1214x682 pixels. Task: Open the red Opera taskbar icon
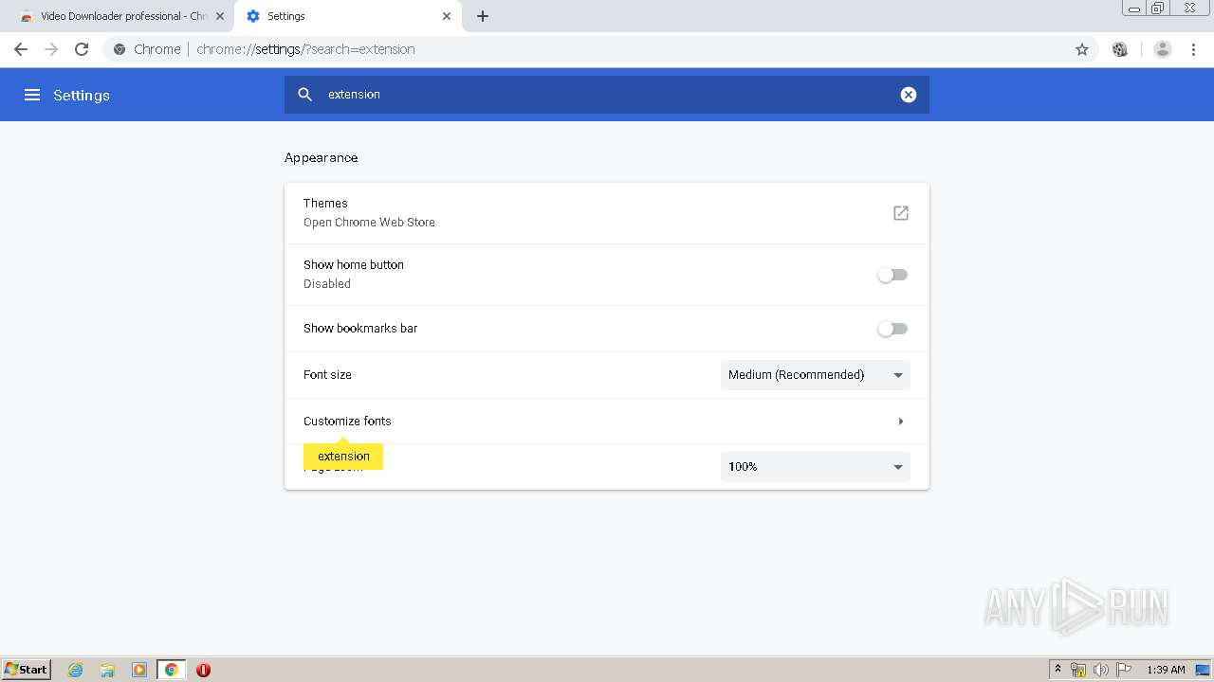(203, 670)
